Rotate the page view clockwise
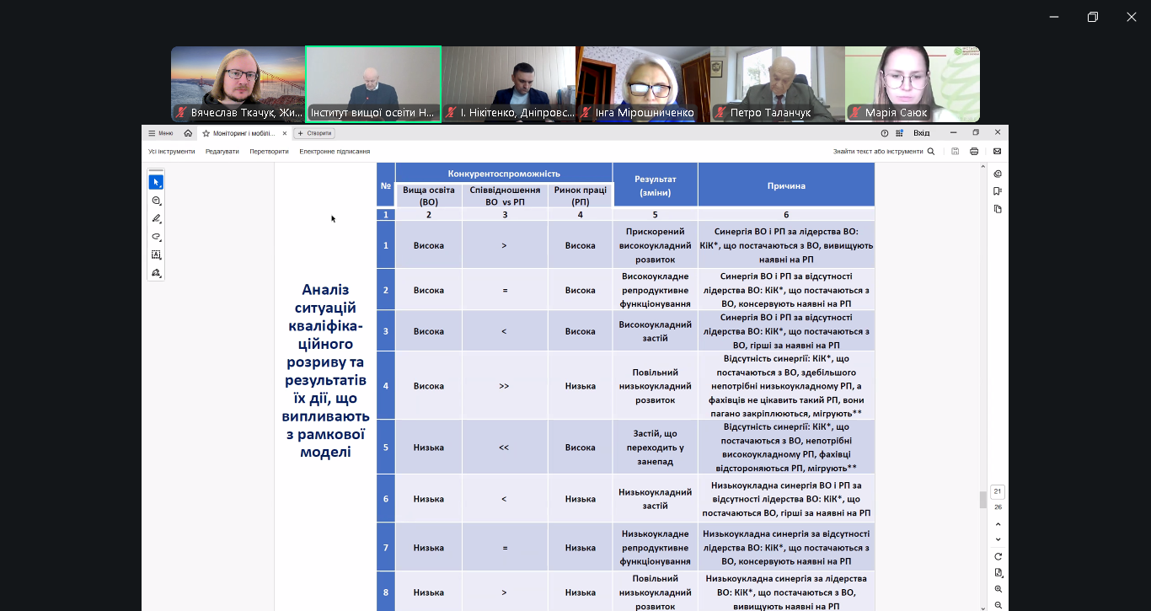This screenshot has width=1151, height=611. (998, 556)
